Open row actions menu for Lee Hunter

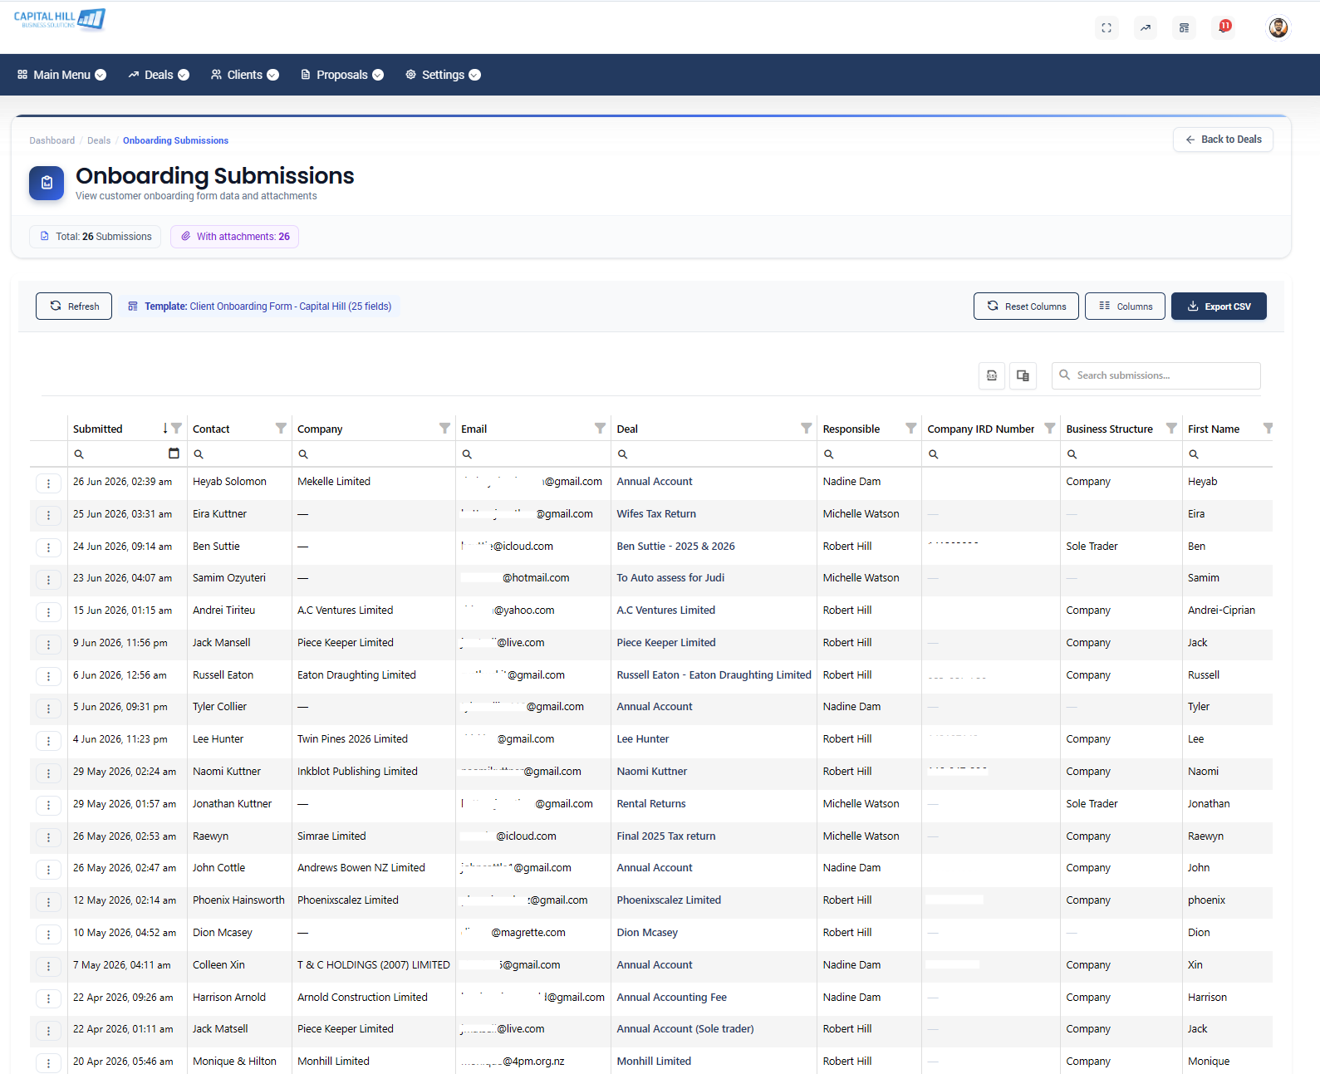[48, 741]
